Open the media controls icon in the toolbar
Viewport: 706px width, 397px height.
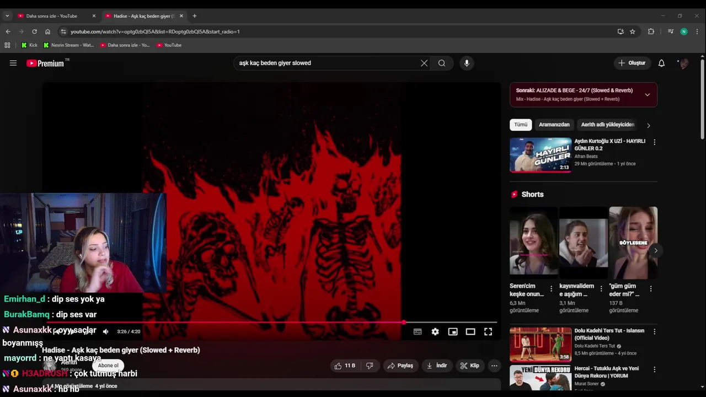coord(671,31)
